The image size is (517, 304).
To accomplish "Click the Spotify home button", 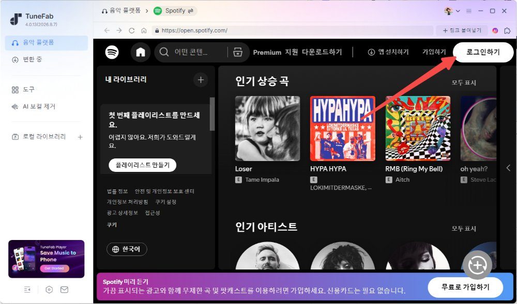I will (141, 52).
